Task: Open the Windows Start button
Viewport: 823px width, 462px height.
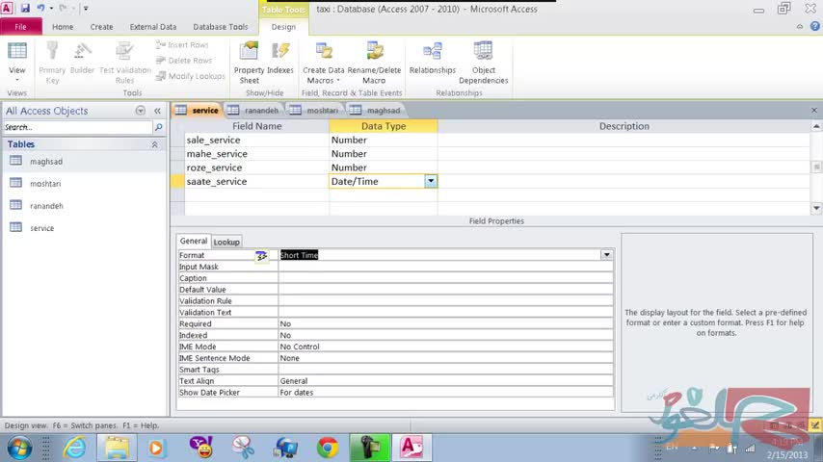Action: (19, 448)
